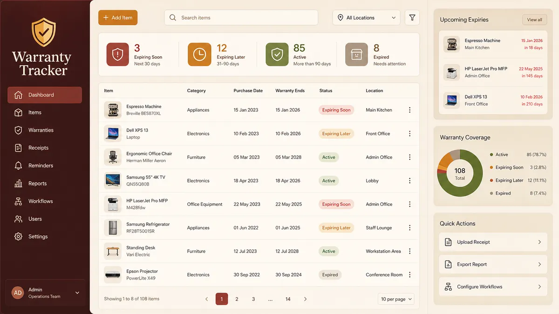The height and width of the screenshot is (314, 559).
Task: Click the Category column header
Action: click(197, 91)
